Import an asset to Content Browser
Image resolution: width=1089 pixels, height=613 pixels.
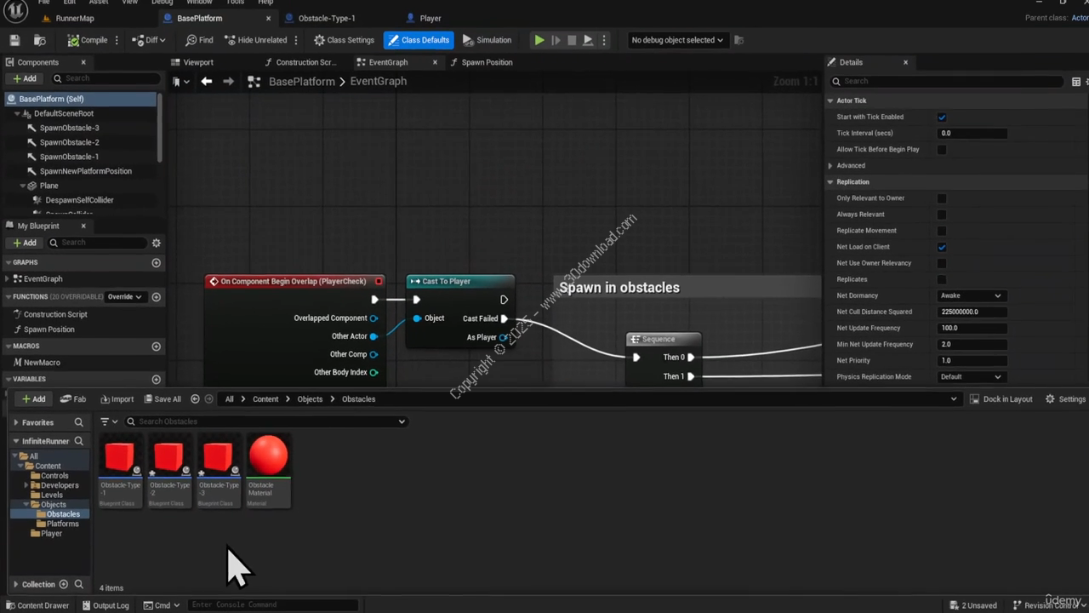(x=117, y=398)
